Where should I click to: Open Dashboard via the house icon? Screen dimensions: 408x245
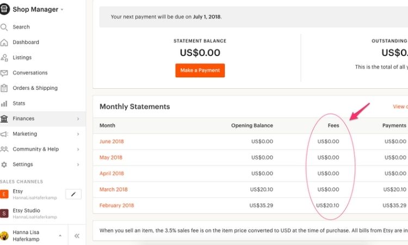coord(4,42)
